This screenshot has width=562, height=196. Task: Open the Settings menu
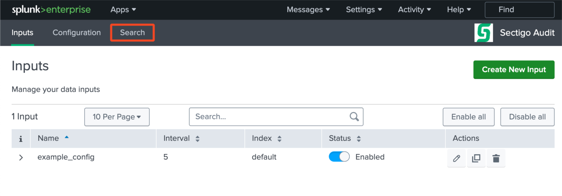tap(364, 10)
